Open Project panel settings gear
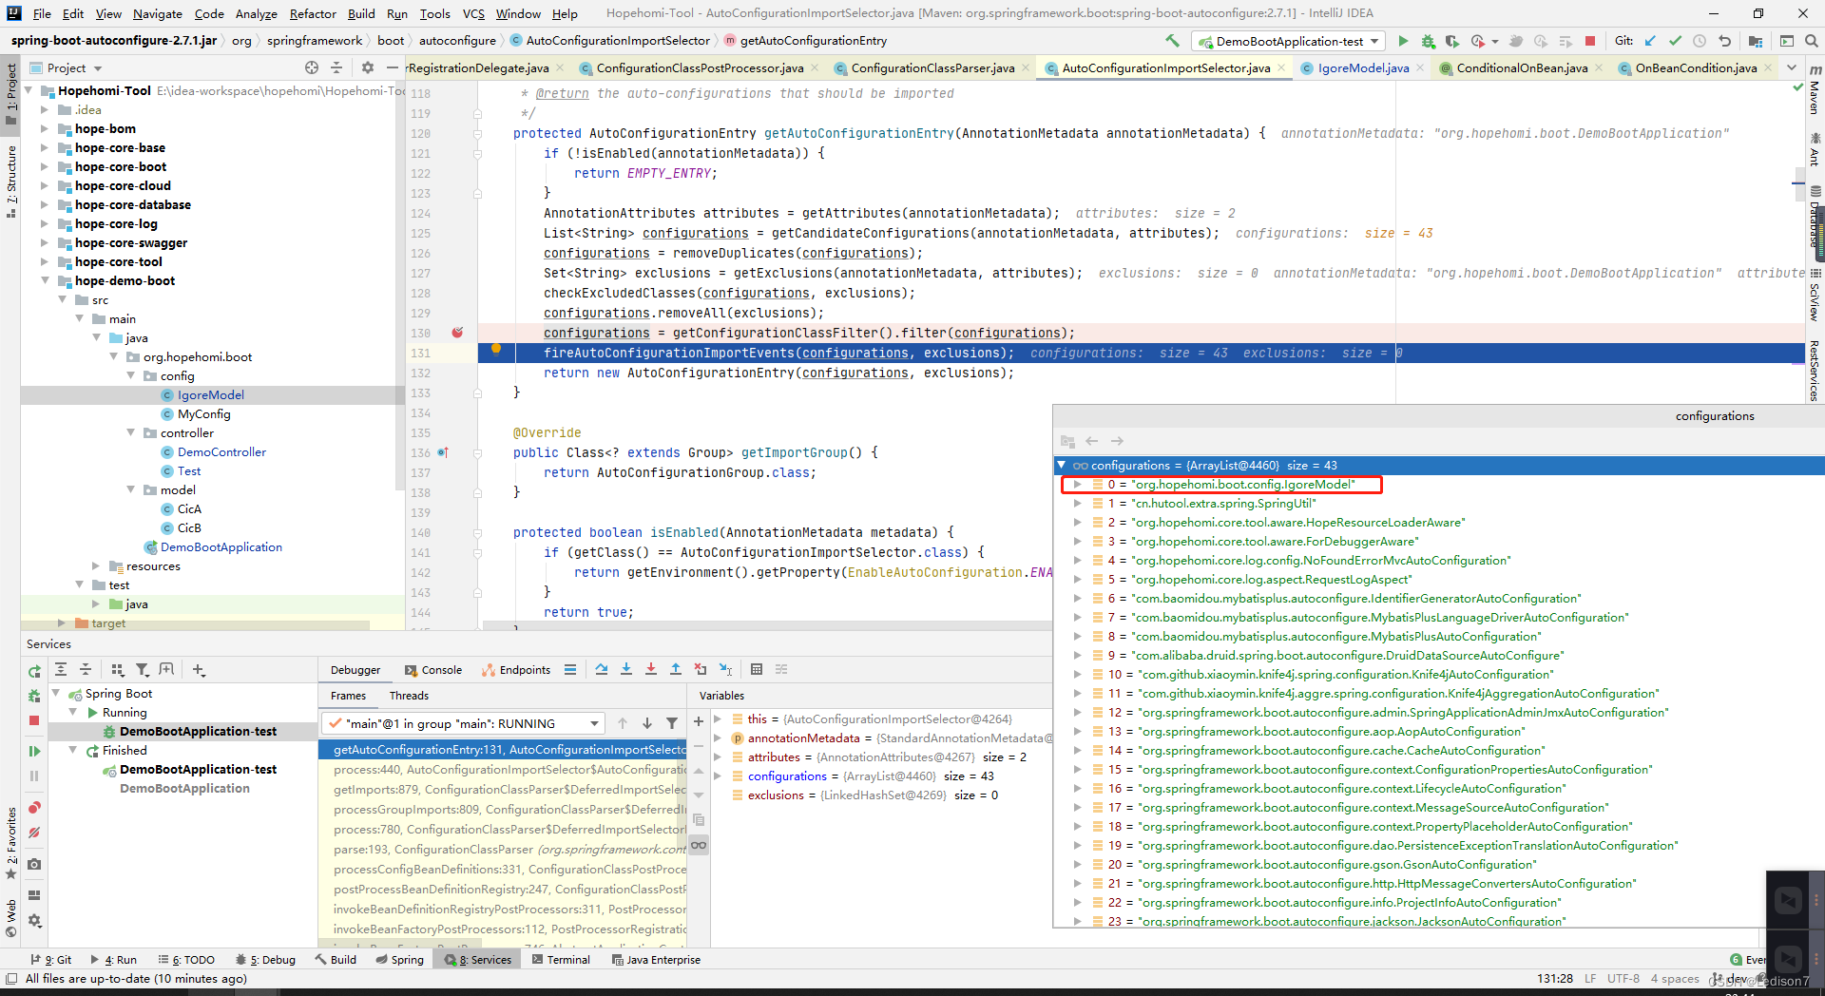The image size is (1825, 996). pos(368,67)
